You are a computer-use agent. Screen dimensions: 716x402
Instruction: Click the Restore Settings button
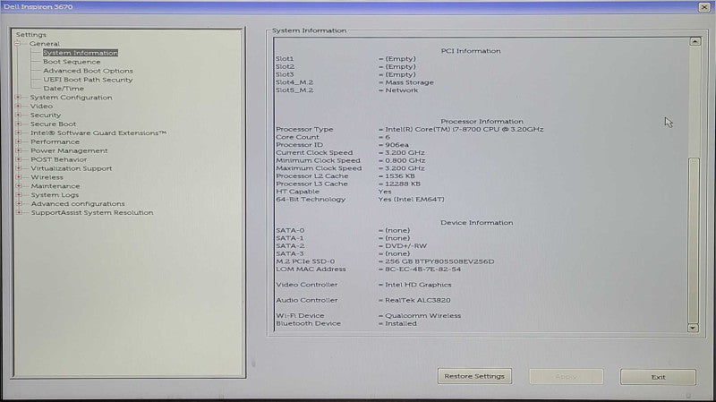[x=474, y=376]
